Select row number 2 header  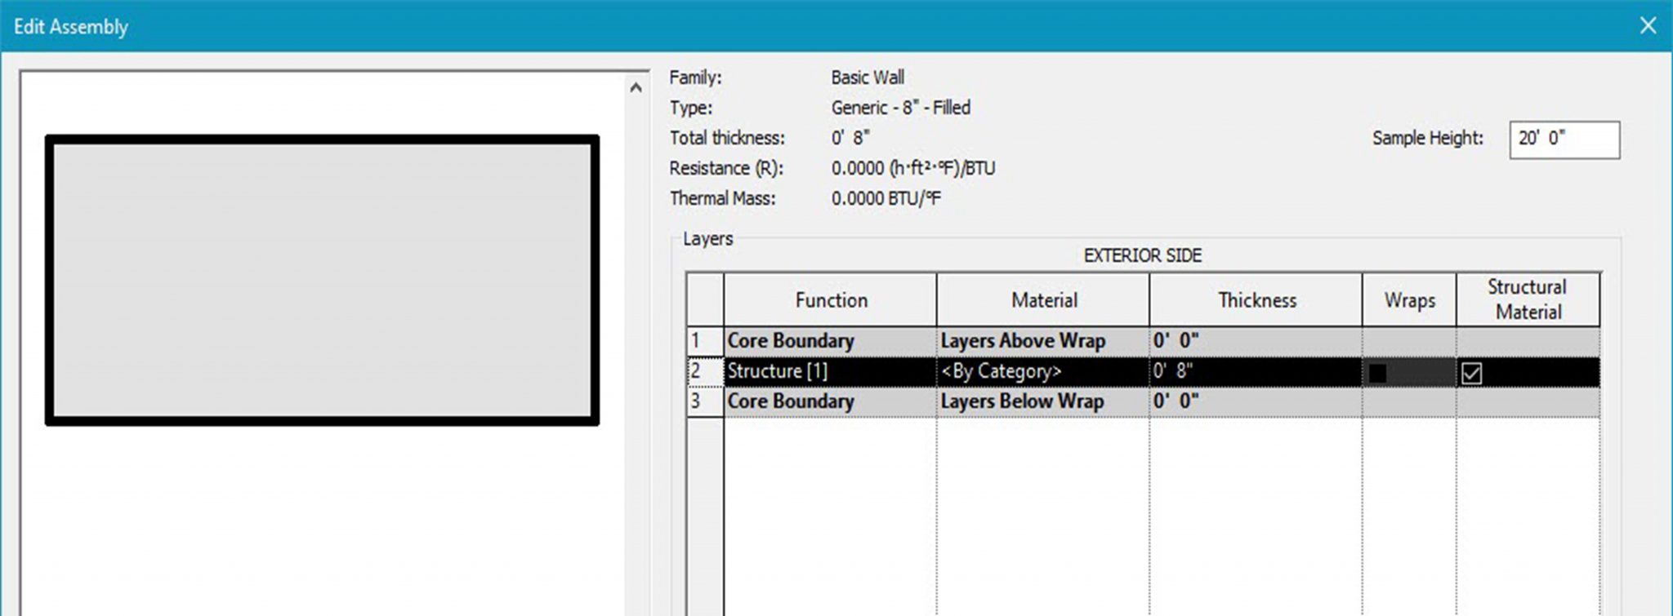tap(705, 371)
